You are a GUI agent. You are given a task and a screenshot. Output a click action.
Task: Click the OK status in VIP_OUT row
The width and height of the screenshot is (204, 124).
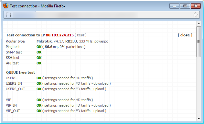pyautogui.click(x=39, y=111)
